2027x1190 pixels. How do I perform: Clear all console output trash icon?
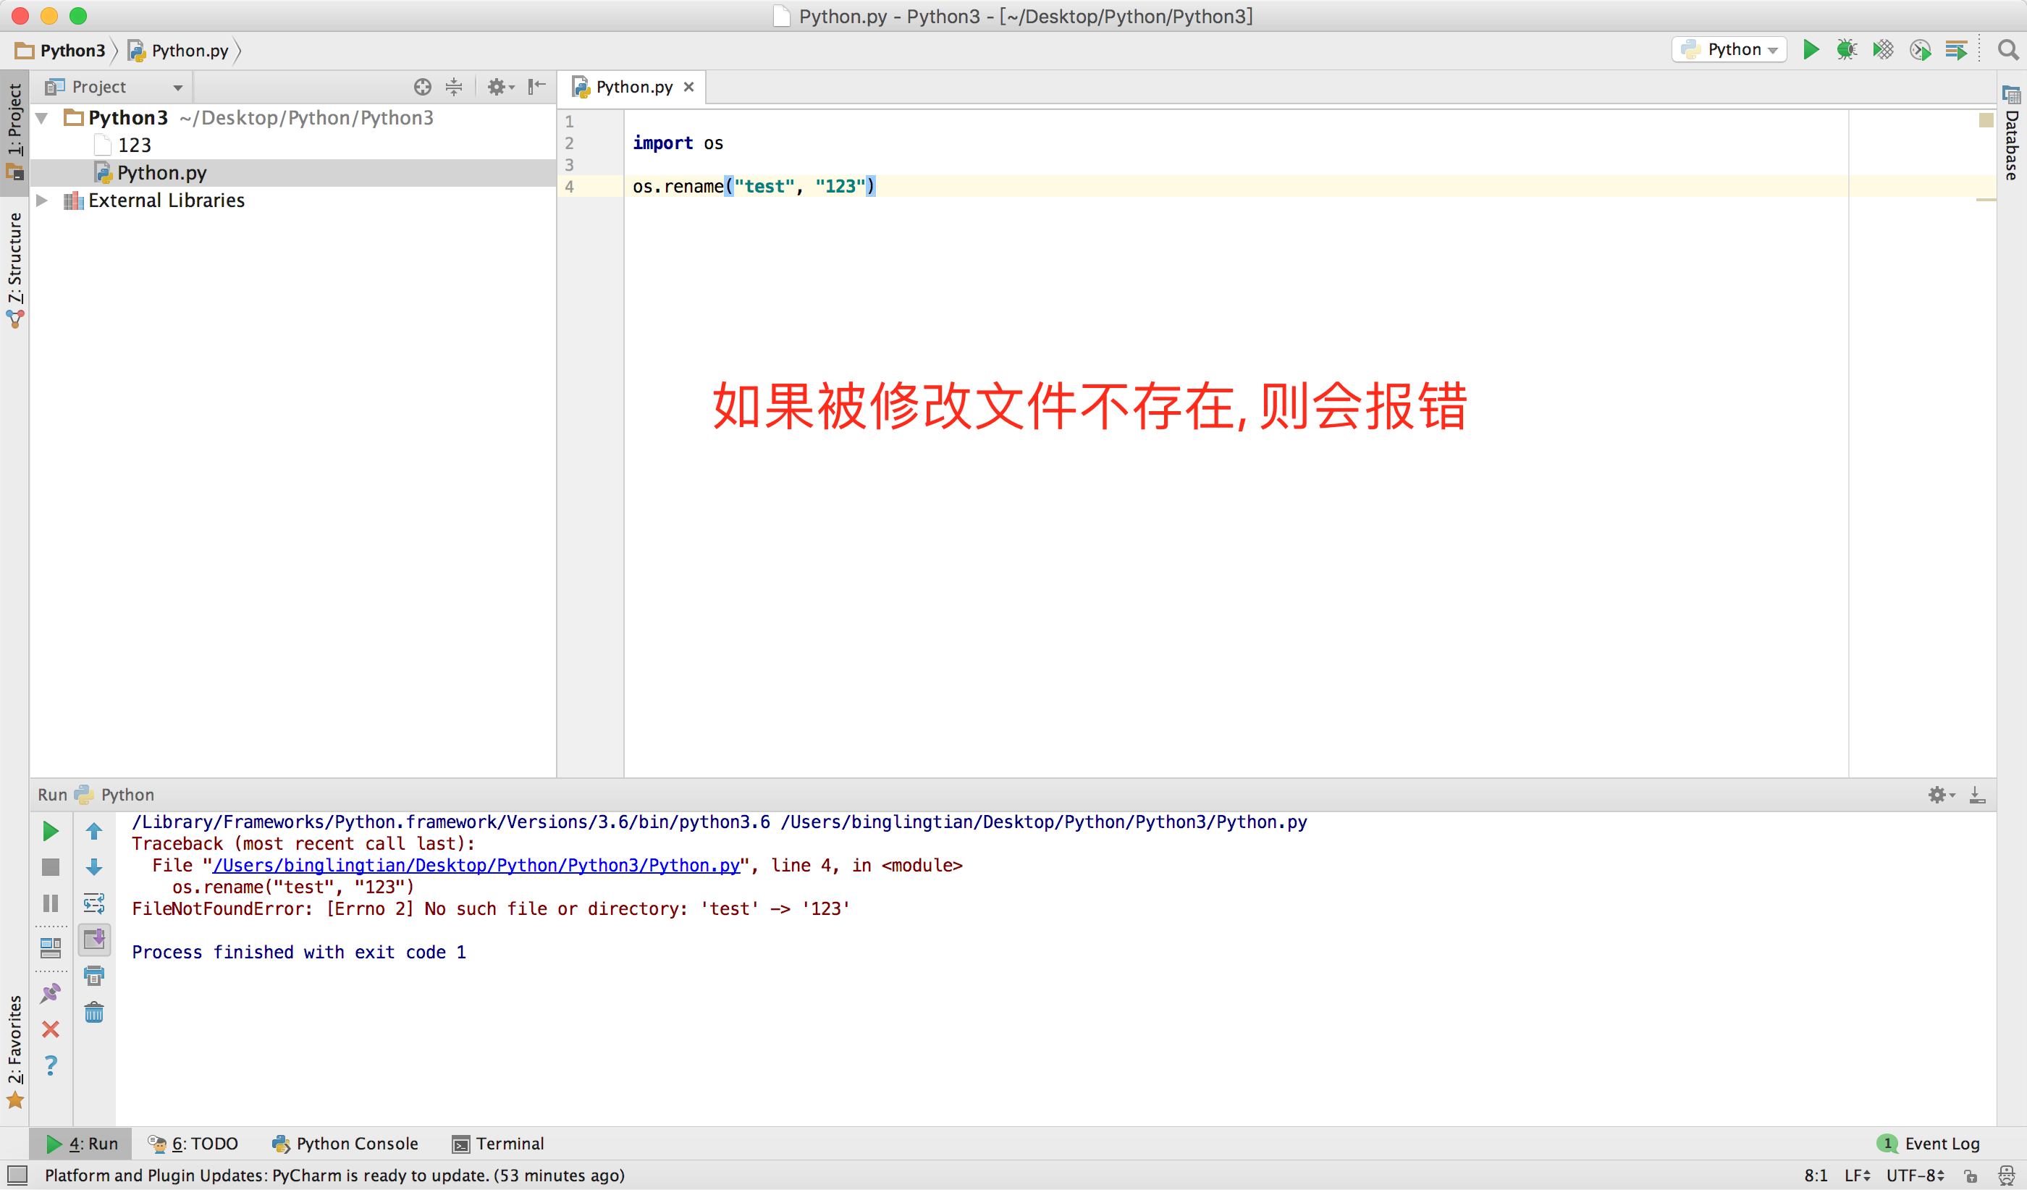(x=94, y=1011)
